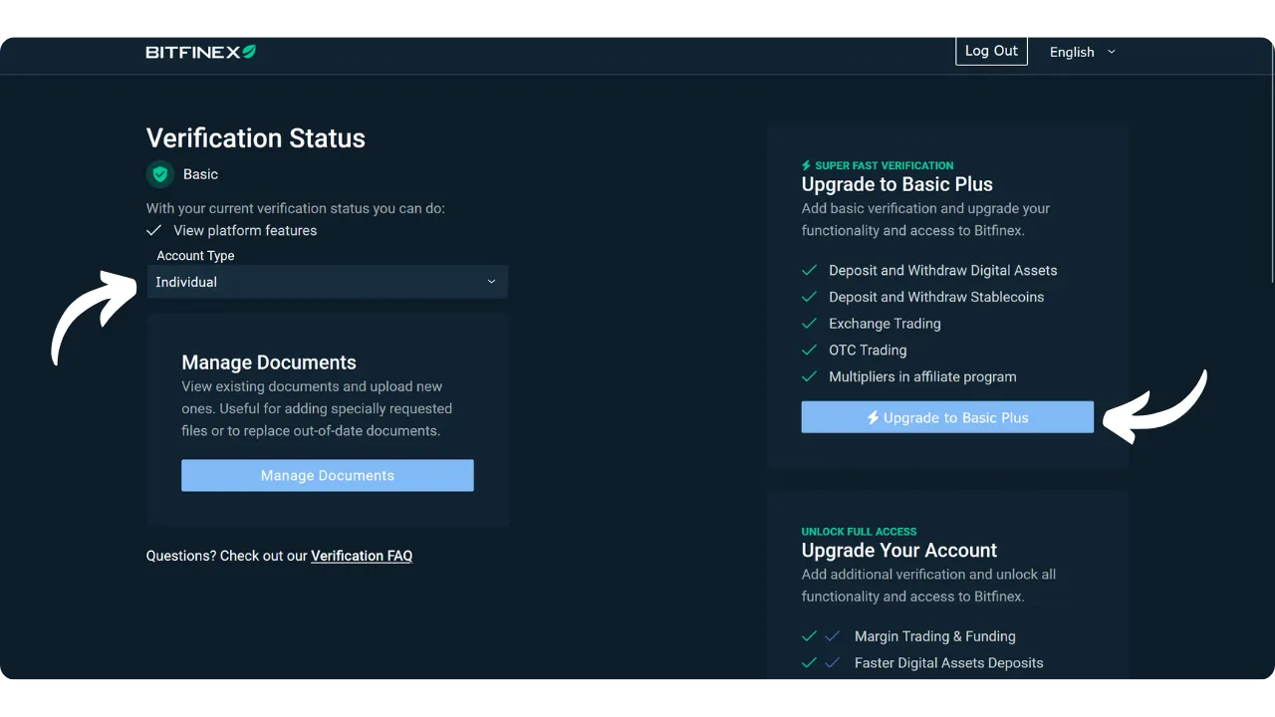Click Faster Digital Assets Deposits text
Viewport: 1275px width, 717px height.
point(949,663)
